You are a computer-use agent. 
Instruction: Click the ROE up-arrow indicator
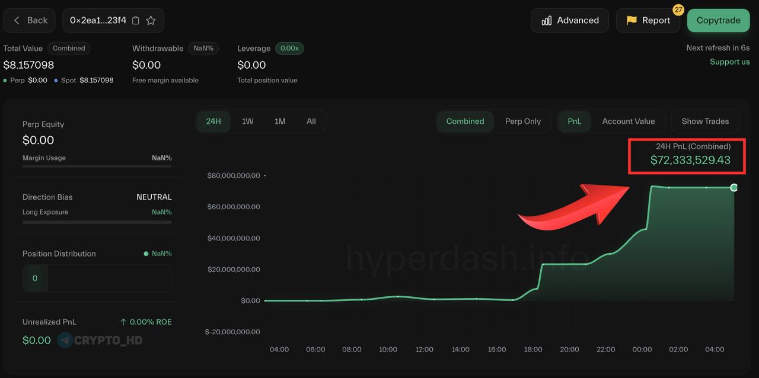[x=123, y=322]
